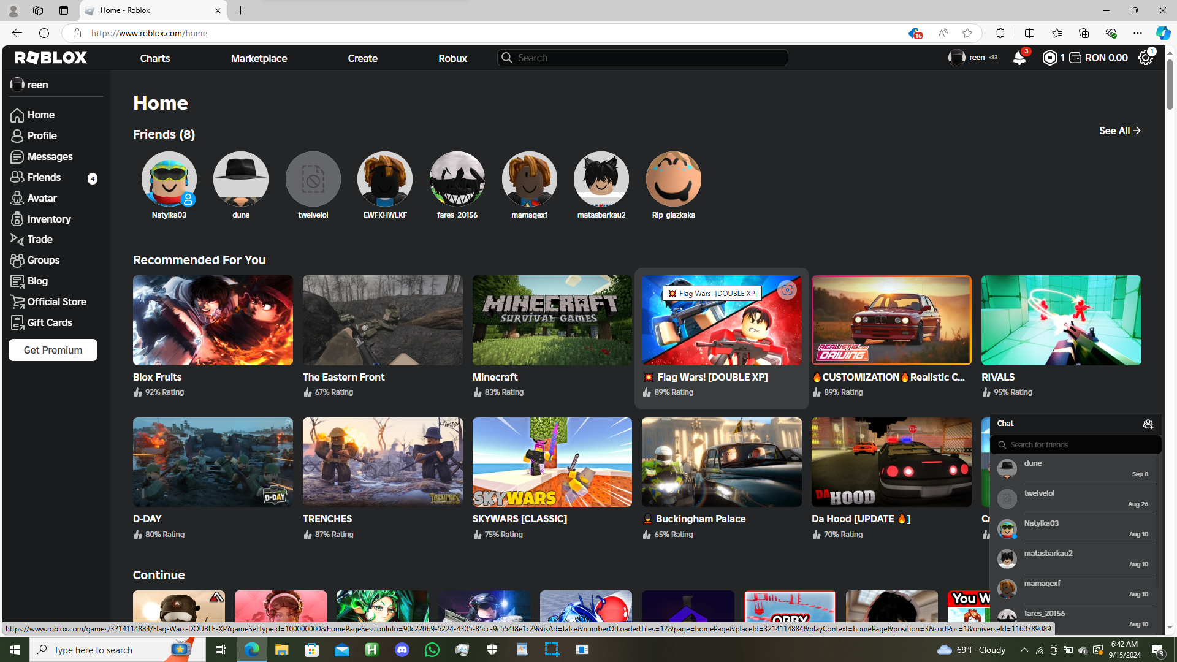Open mamaqexf friend avatar
This screenshot has width=1177, height=662.
(530, 179)
